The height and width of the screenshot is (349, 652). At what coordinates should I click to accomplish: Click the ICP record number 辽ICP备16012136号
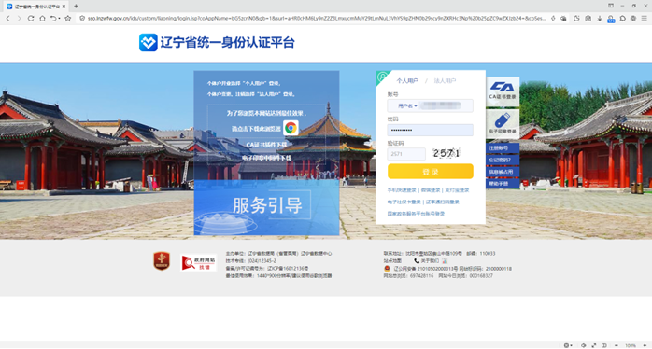pos(288,269)
